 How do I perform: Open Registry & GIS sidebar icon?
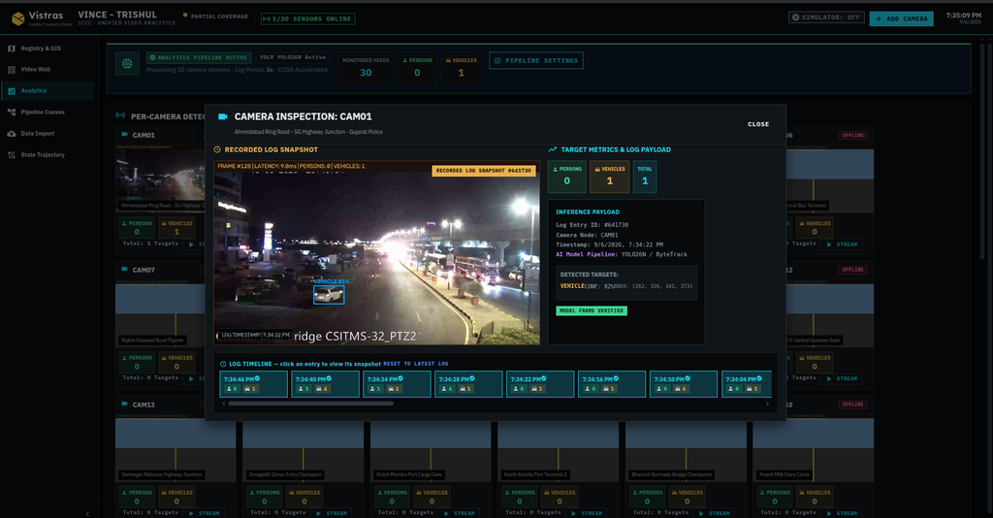(12, 49)
